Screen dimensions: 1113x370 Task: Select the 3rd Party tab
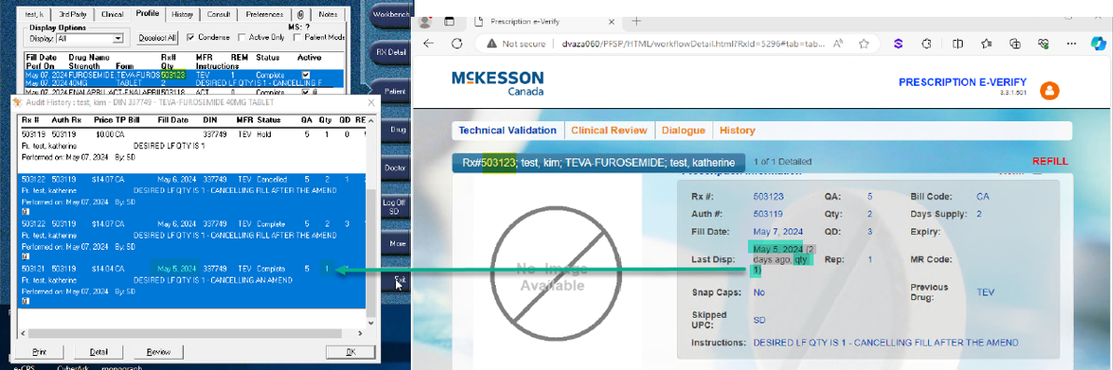(x=73, y=14)
